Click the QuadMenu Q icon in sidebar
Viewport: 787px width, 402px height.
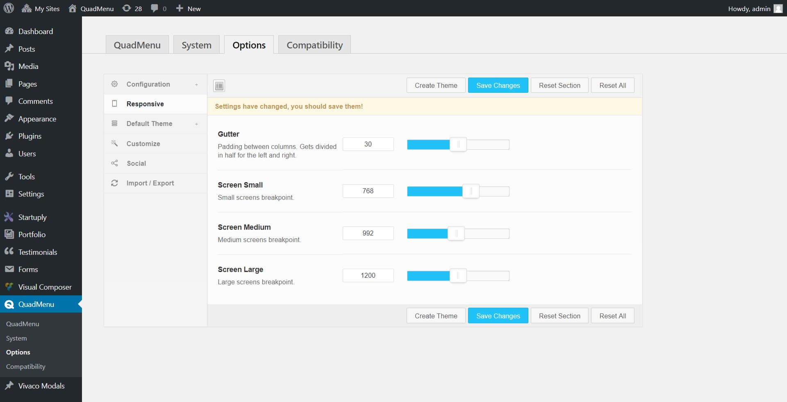(x=9, y=304)
